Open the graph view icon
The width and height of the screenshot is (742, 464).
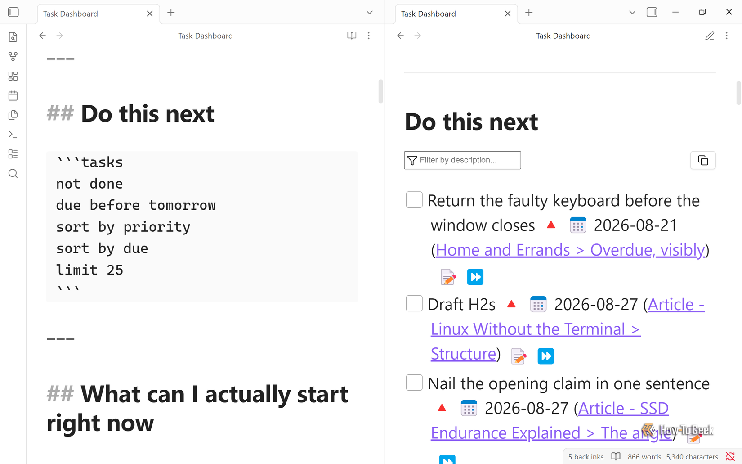tap(13, 56)
